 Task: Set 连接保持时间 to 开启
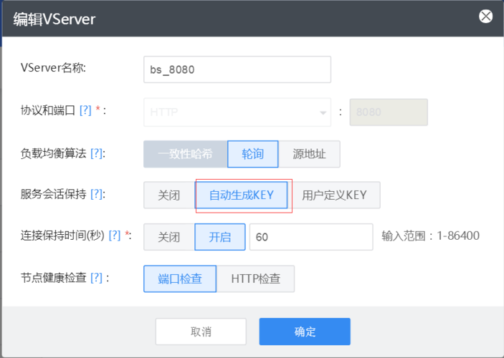220,237
